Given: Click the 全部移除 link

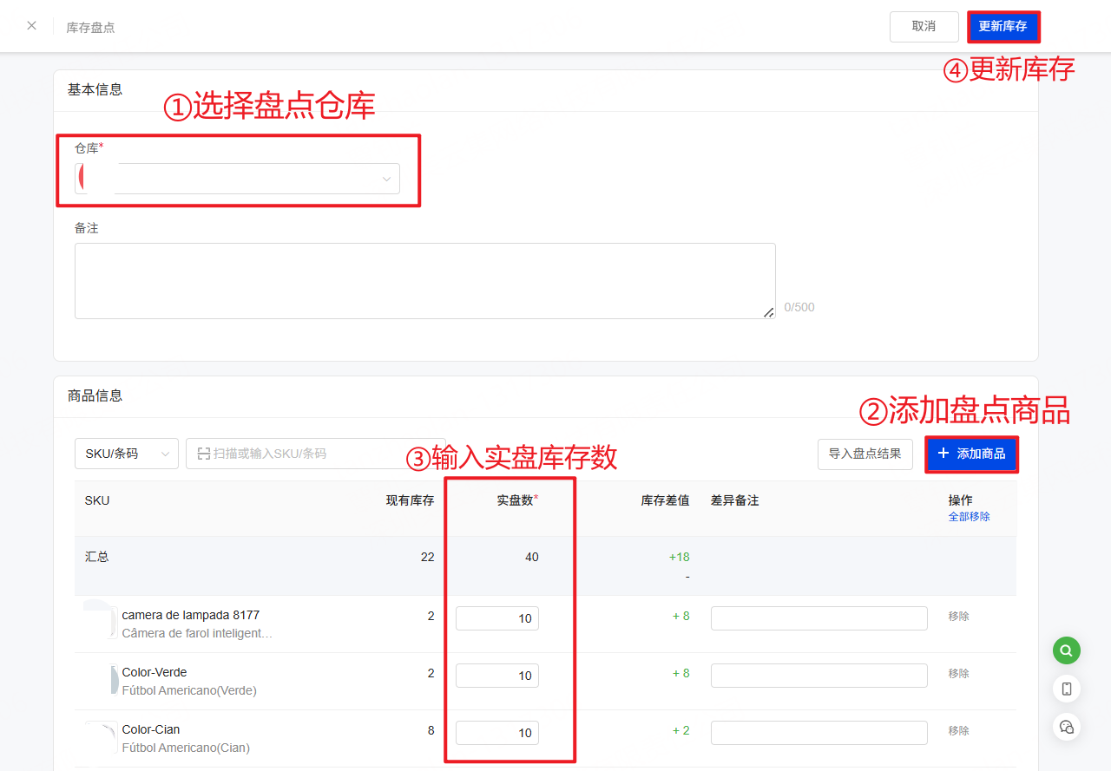Looking at the screenshot, I should pyautogui.click(x=969, y=517).
